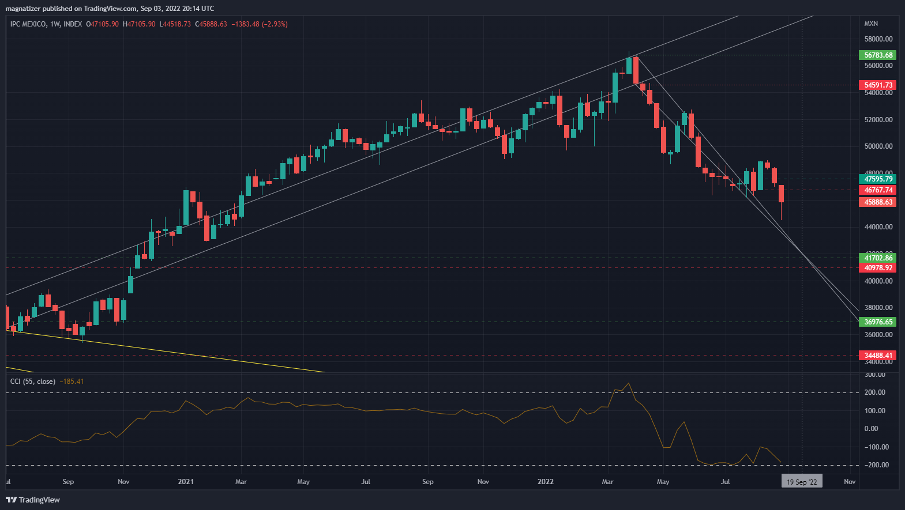Screen dimensions: 905x510
Task: Open the CCI (55, close) indicator label
Action: (33, 381)
